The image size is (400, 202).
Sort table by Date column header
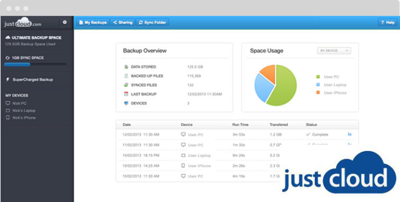(x=127, y=125)
